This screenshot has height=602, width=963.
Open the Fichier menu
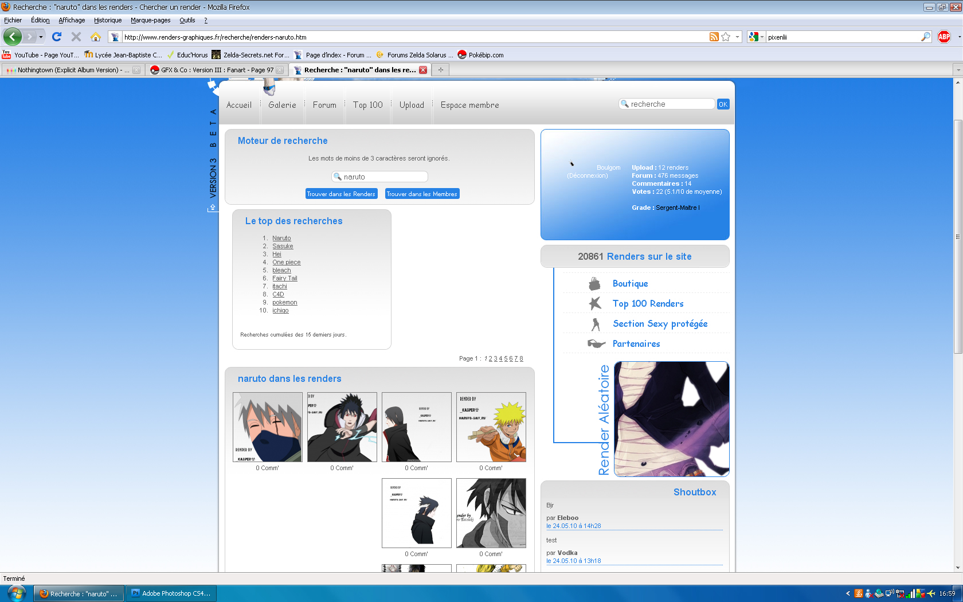tap(13, 20)
